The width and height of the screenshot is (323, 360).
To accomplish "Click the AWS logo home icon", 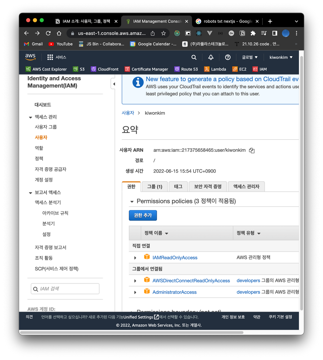I will [30, 57].
